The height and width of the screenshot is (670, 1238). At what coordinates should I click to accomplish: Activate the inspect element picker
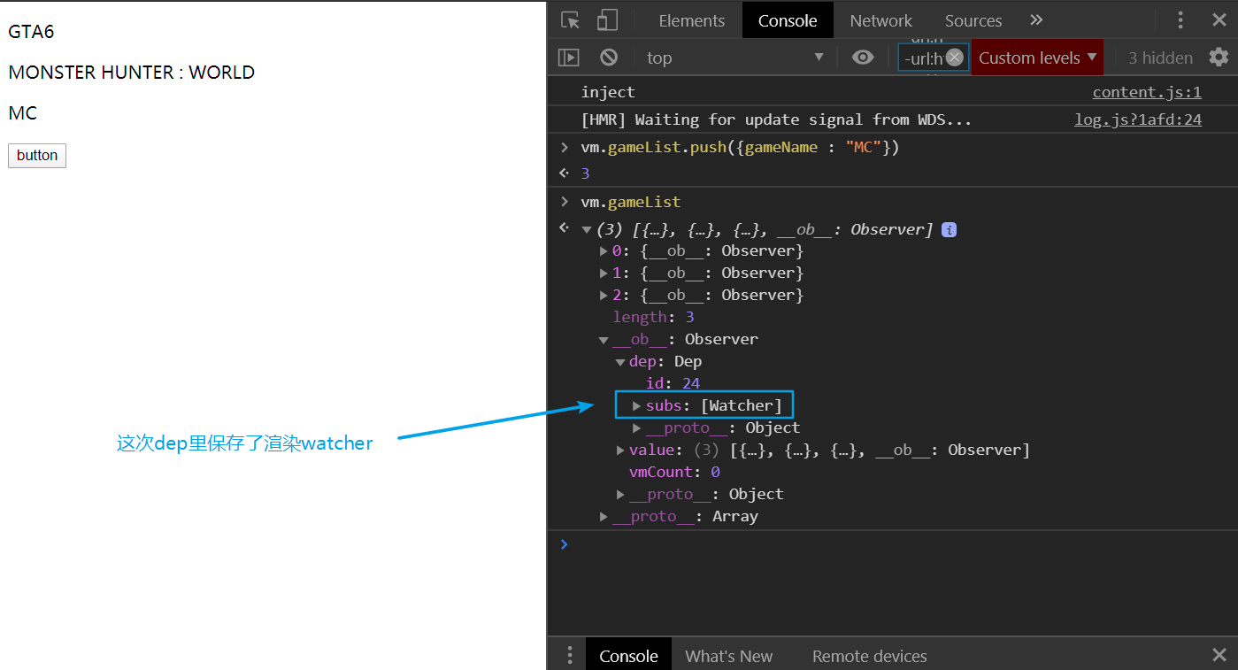571,20
